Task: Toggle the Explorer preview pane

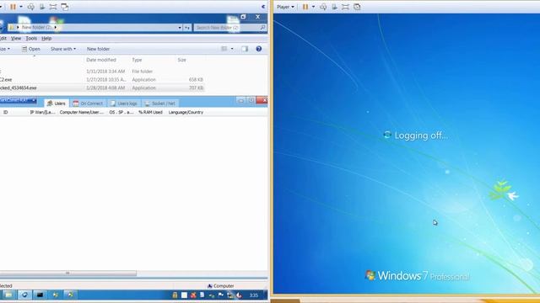Action: (245, 49)
